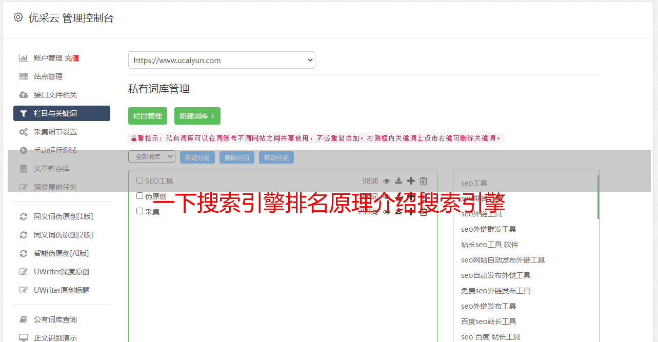This screenshot has height=342, width=658.
Task: Download the SEO工具 word library
Action: 398,181
